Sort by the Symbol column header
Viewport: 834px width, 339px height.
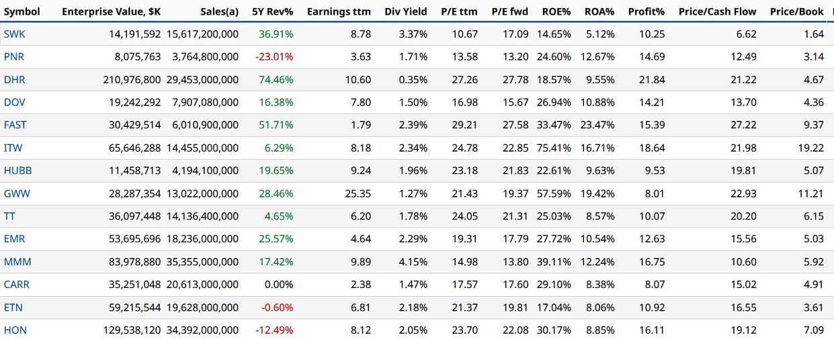pos(22,11)
